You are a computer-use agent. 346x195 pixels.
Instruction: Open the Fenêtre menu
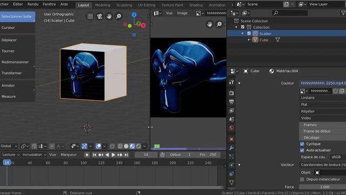tap(49, 4)
